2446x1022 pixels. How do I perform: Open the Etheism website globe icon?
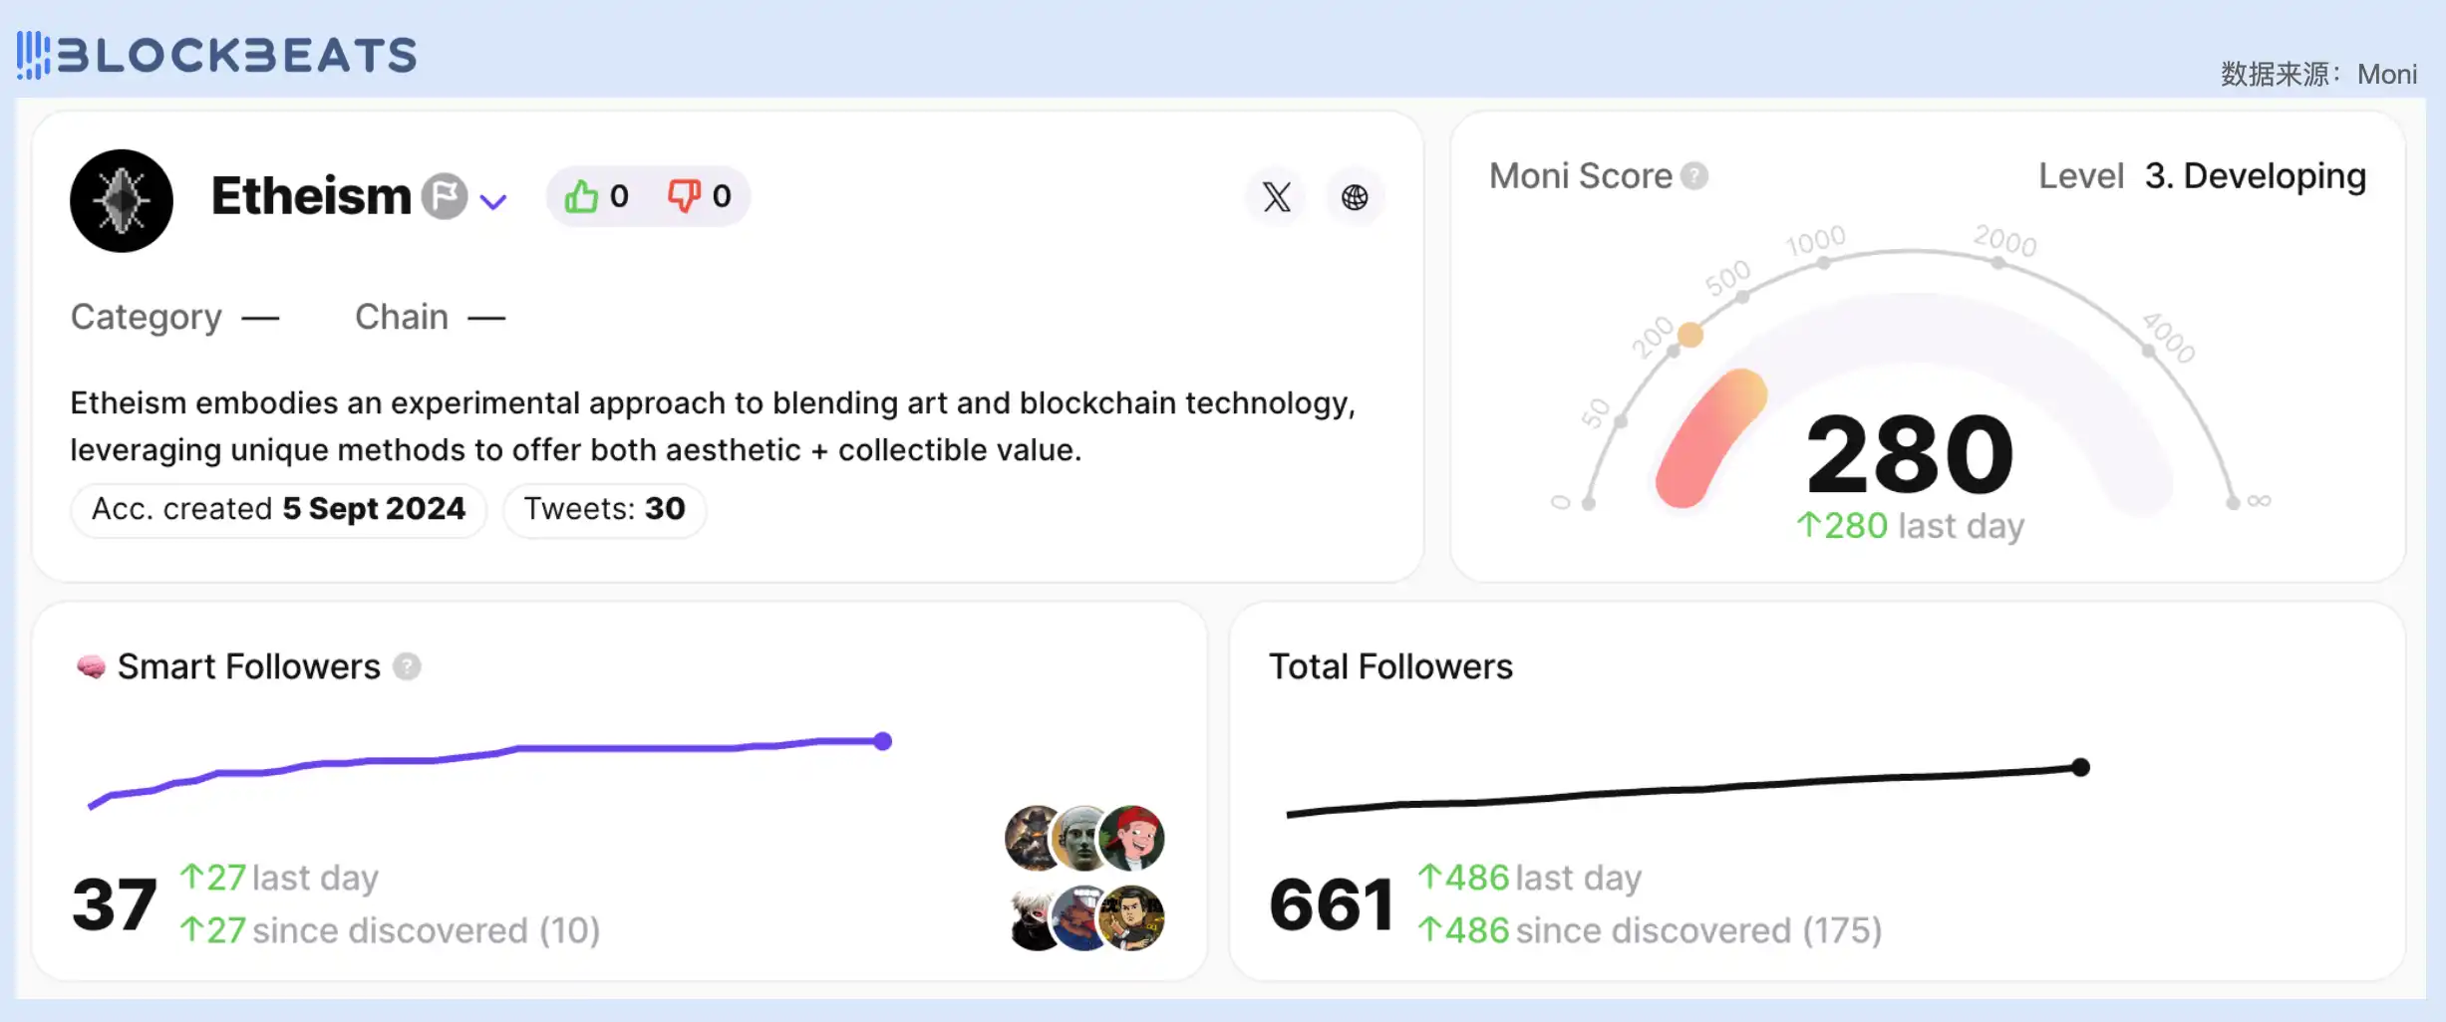pos(1355,197)
